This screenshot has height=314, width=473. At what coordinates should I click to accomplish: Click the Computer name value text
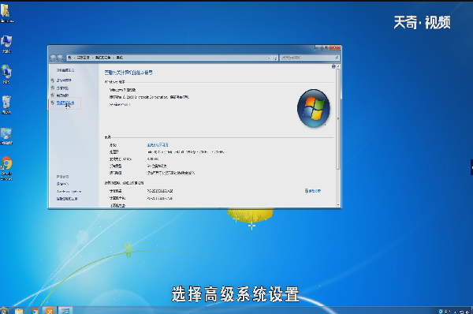(x=160, y=191)
